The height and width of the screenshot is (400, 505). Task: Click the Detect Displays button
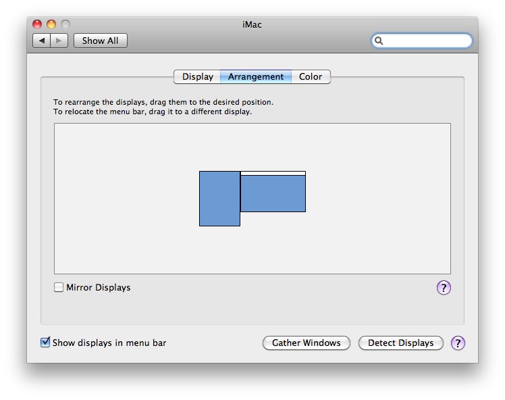point(400,343)
